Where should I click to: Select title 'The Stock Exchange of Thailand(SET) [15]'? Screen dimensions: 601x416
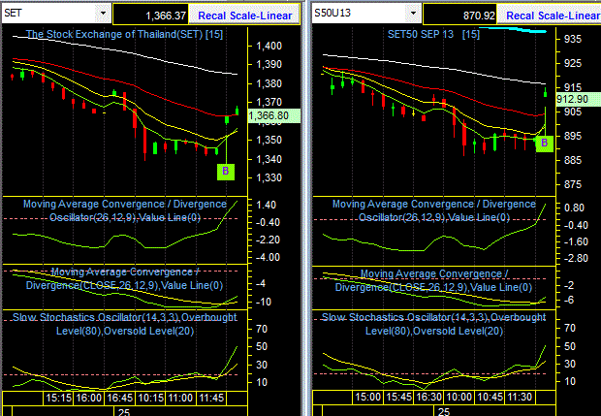coord(125,34)
